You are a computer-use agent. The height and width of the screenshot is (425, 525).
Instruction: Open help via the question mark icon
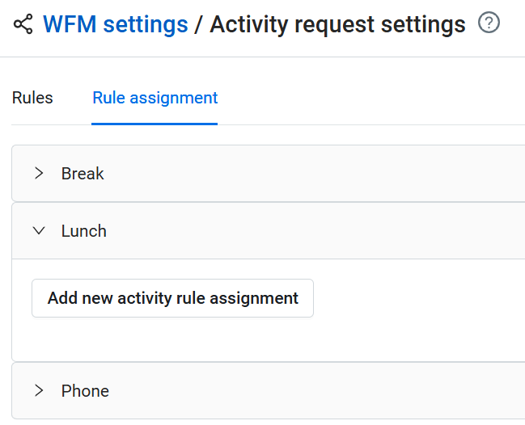tap(489, 23)
